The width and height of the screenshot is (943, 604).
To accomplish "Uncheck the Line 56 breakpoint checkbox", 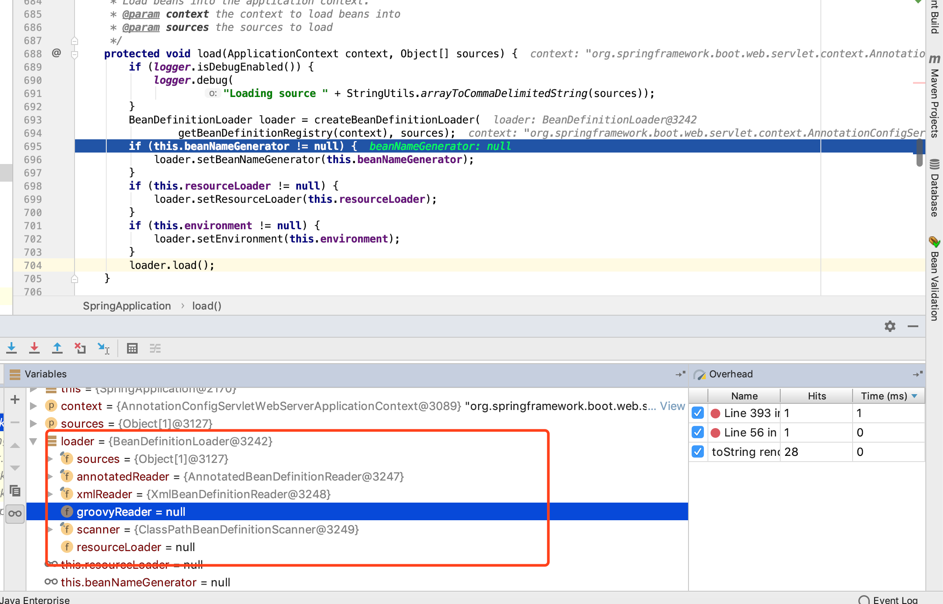I will (698, 432).
